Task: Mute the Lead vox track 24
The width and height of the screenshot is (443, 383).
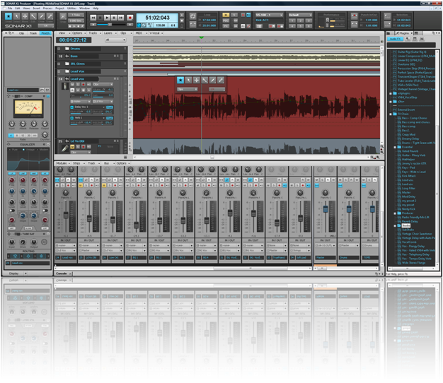Action: pos(72,84)
